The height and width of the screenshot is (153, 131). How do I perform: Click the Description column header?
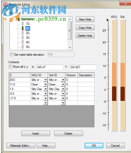(x=86, y=75)
